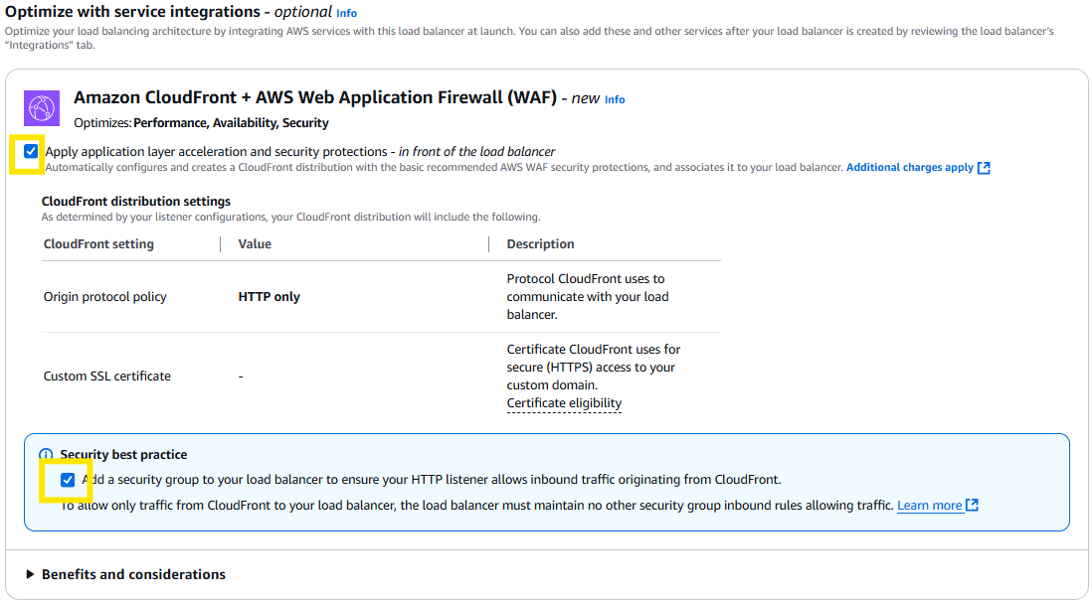
Task: Click the Optimizes: Performance, Availability, Security text
Action: pyautogui.click(x=201, y=123)
